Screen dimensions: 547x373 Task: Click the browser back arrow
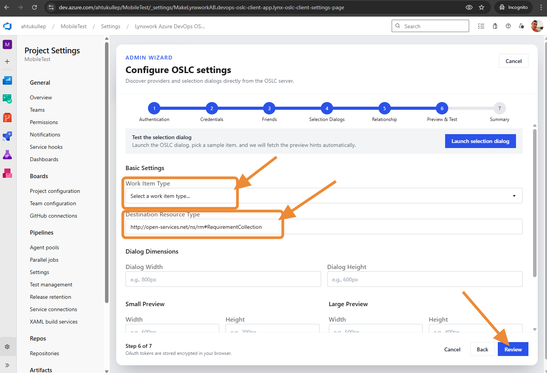[x=7, y=7]
